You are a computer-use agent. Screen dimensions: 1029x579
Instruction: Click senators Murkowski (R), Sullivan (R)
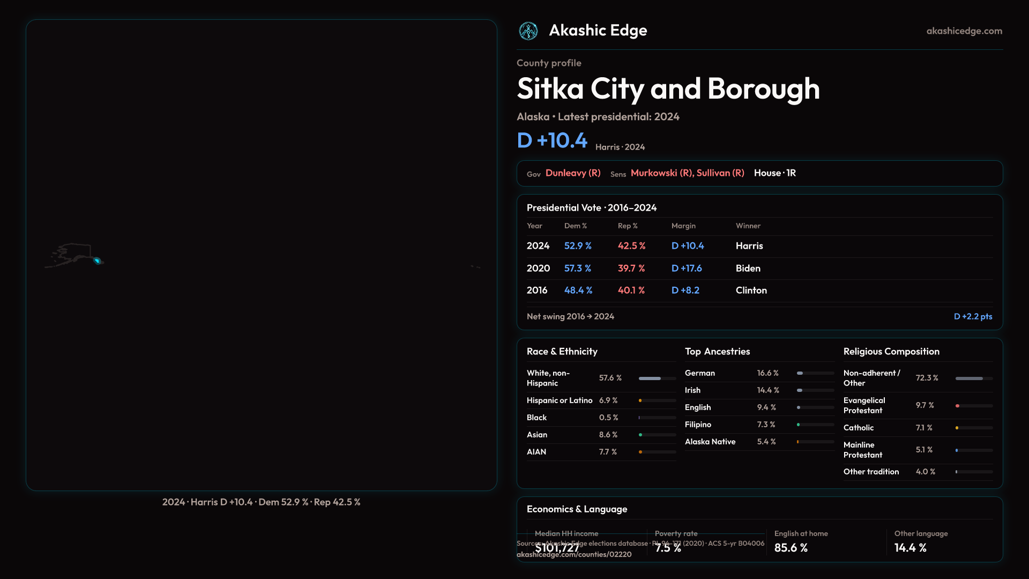(x=687, y=173)
